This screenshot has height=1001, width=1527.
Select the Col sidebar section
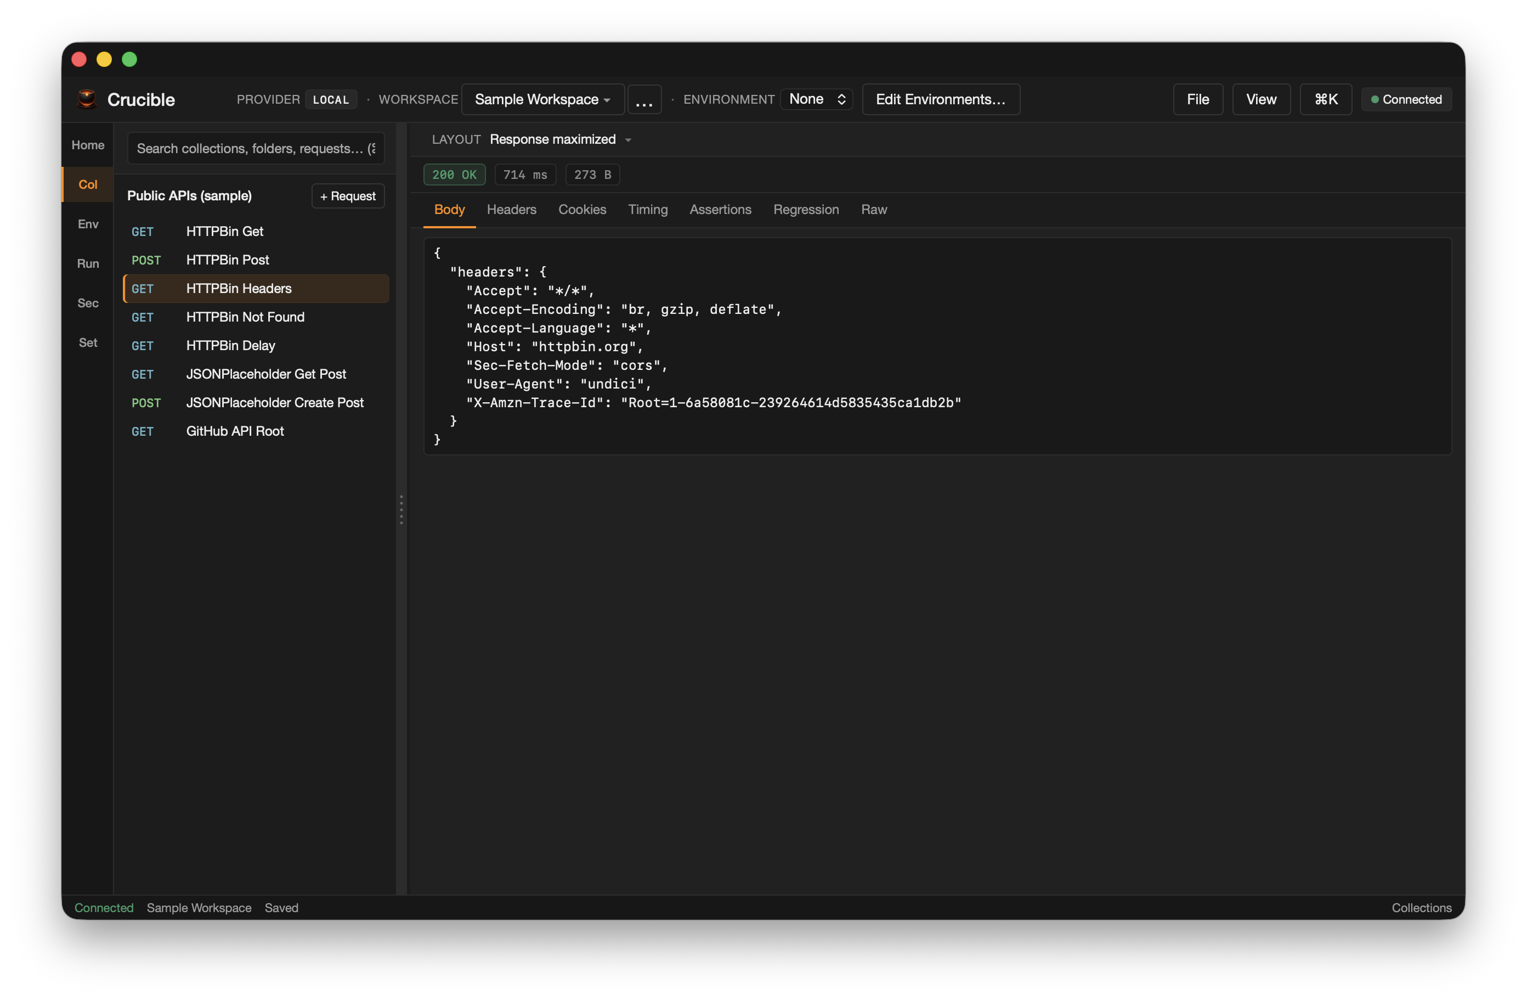pos(88,185)
